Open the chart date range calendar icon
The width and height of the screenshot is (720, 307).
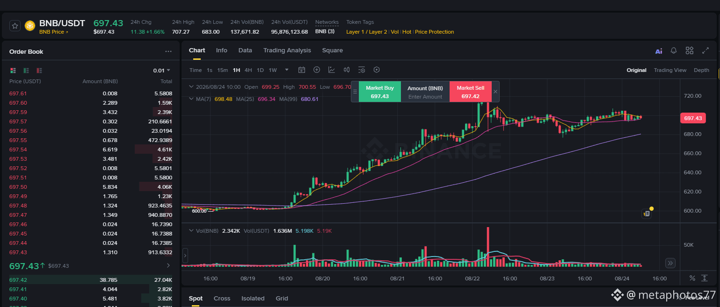pos(302,70)
